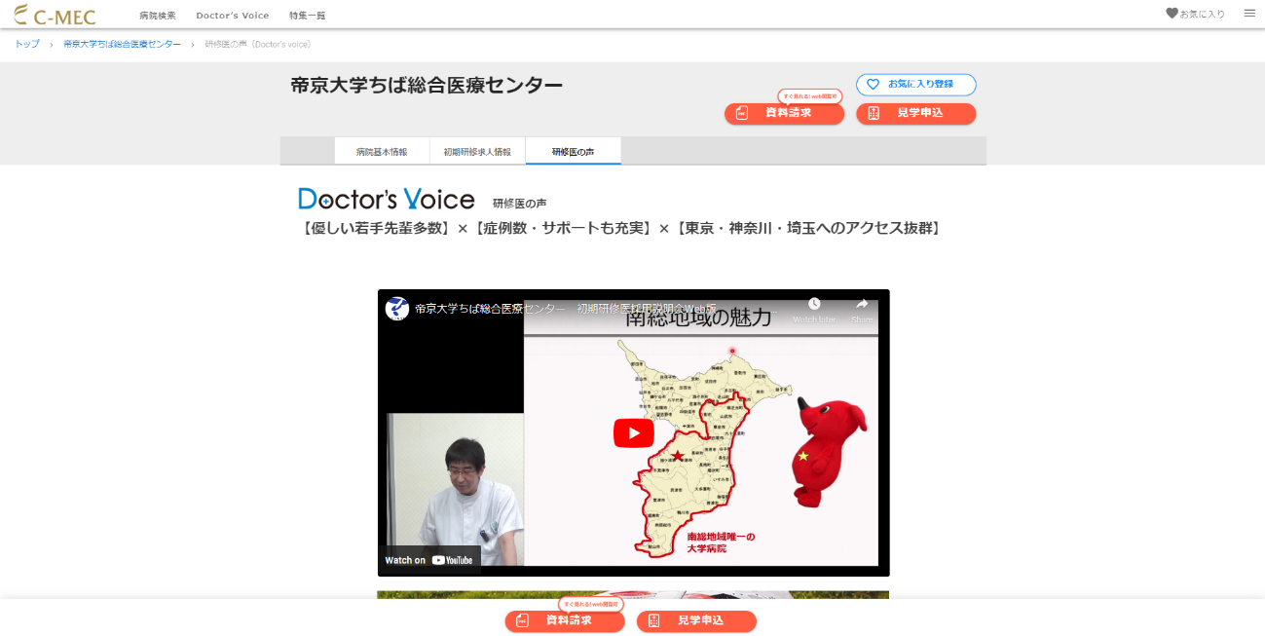Click the upper 資料請求 button
This screenshot has width=1265, height=636.
click(x=784, y=113)
